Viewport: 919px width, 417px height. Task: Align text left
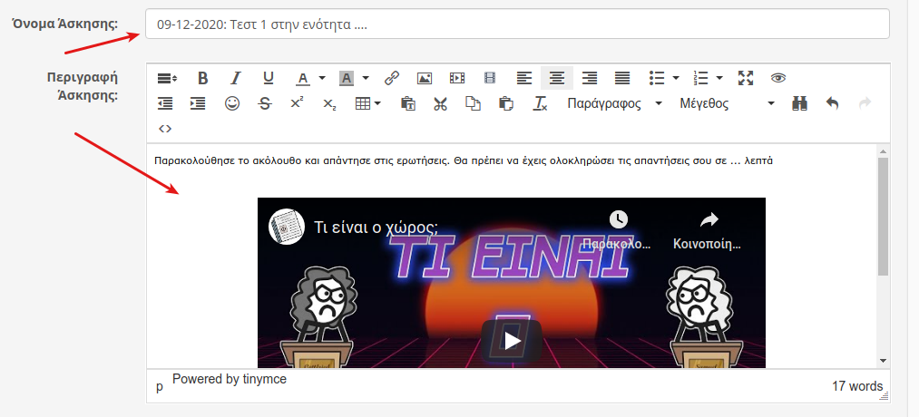click(524, 78)
